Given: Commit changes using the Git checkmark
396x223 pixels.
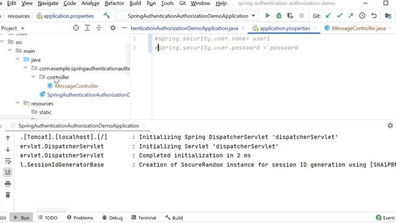Looking at the screenshot, I should pyautogui.click(x=340, y=15).
